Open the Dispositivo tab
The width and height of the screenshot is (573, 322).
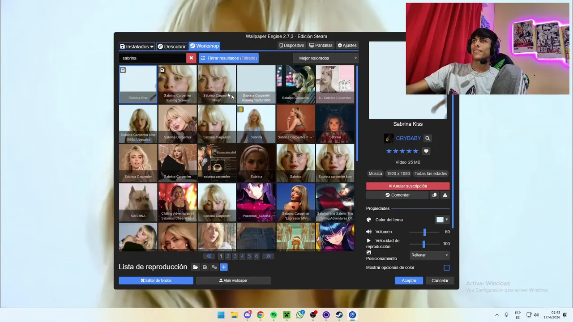[x=292, y=46]
